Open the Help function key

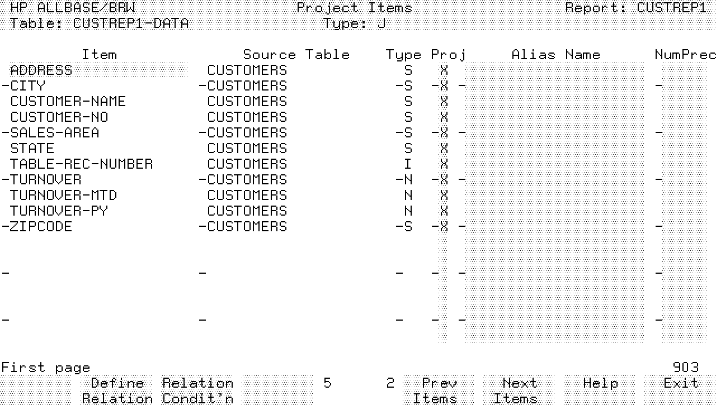coord(600,383)
